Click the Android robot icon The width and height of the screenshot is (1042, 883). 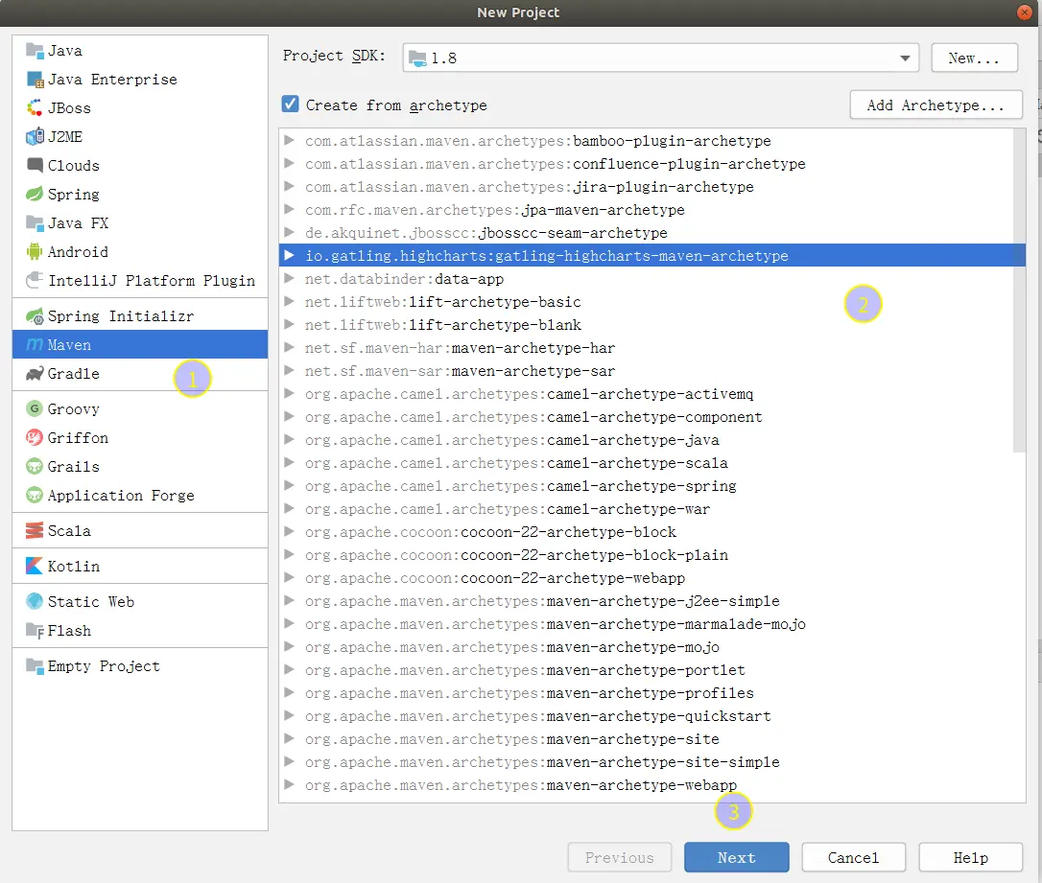click(35, 251)
